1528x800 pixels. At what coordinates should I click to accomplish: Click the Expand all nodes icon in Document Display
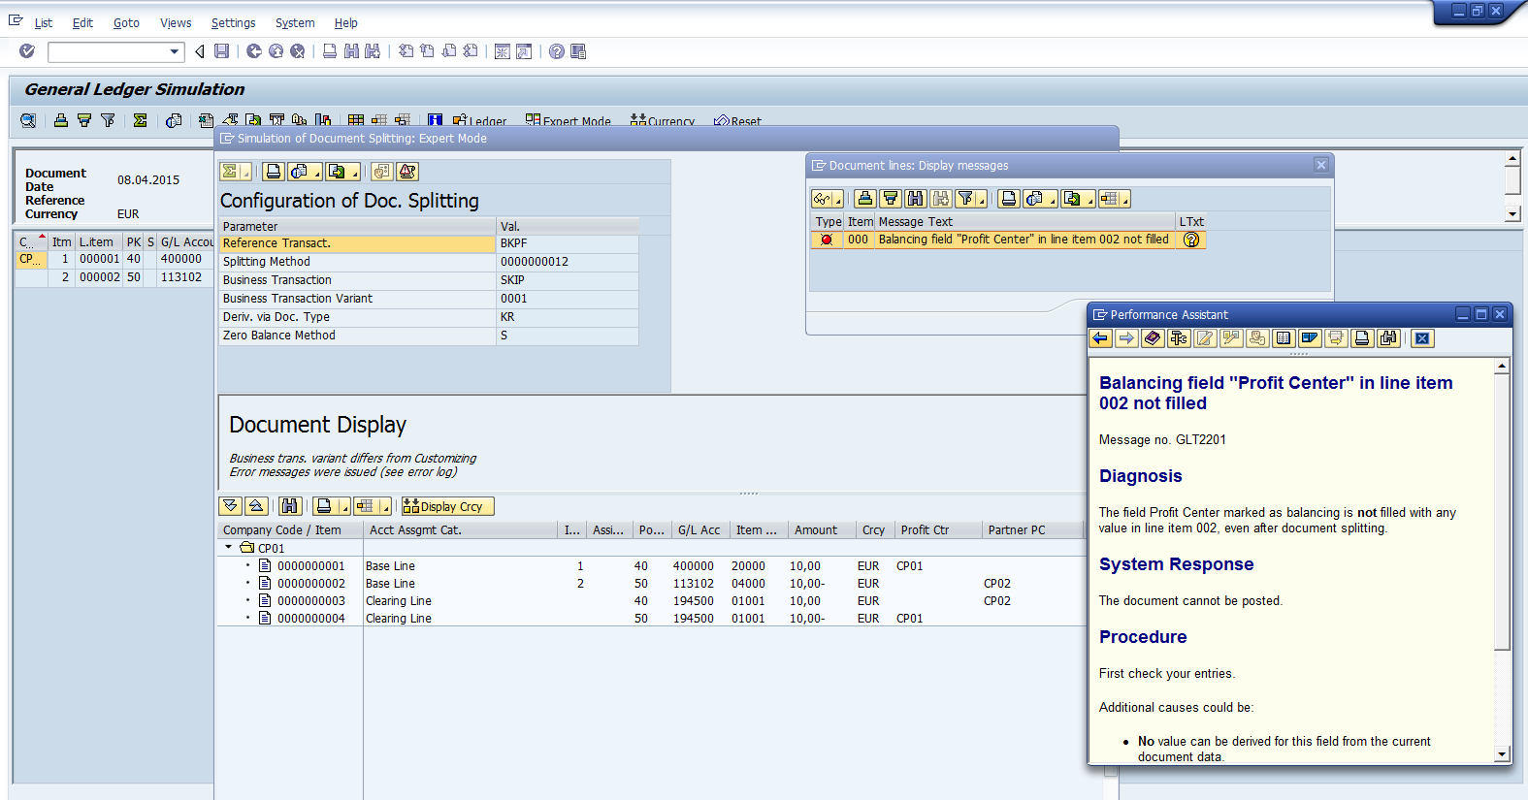(x=230, y=506)
